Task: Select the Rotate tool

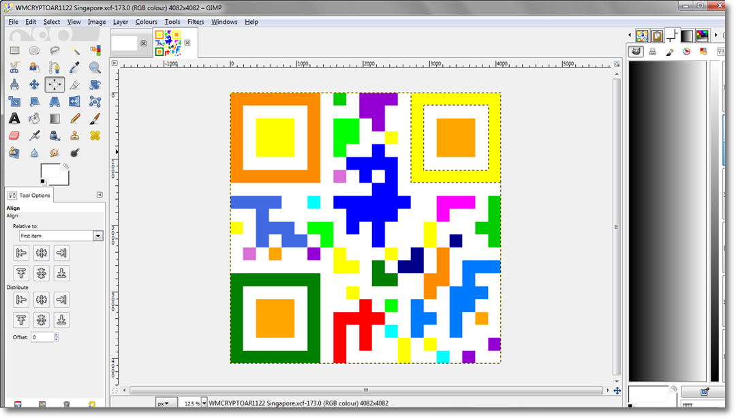Action: (x=95, y=84)
